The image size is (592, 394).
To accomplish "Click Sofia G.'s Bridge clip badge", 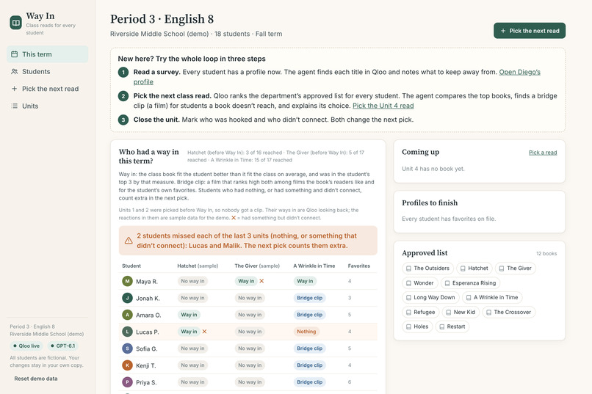I will point(310,349).
